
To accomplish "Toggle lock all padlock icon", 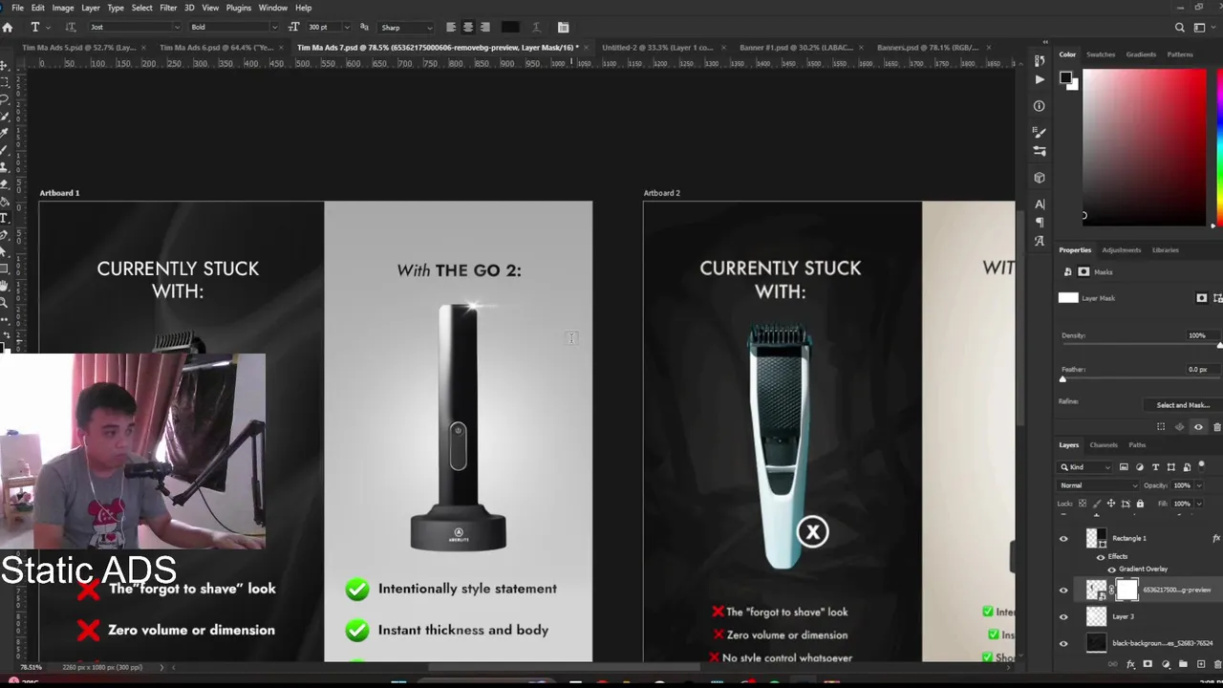I will point(1140,504).
